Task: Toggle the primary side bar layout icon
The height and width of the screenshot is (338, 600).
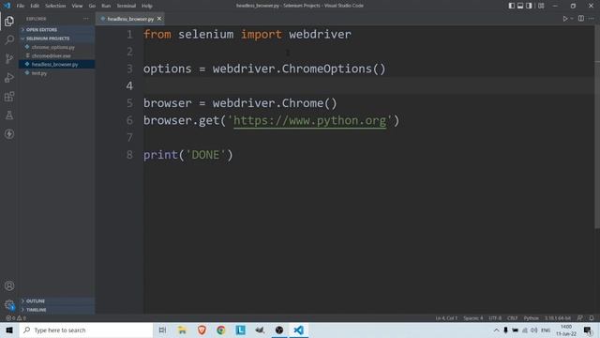Action: pyautogui.click(x=511, y=6)
